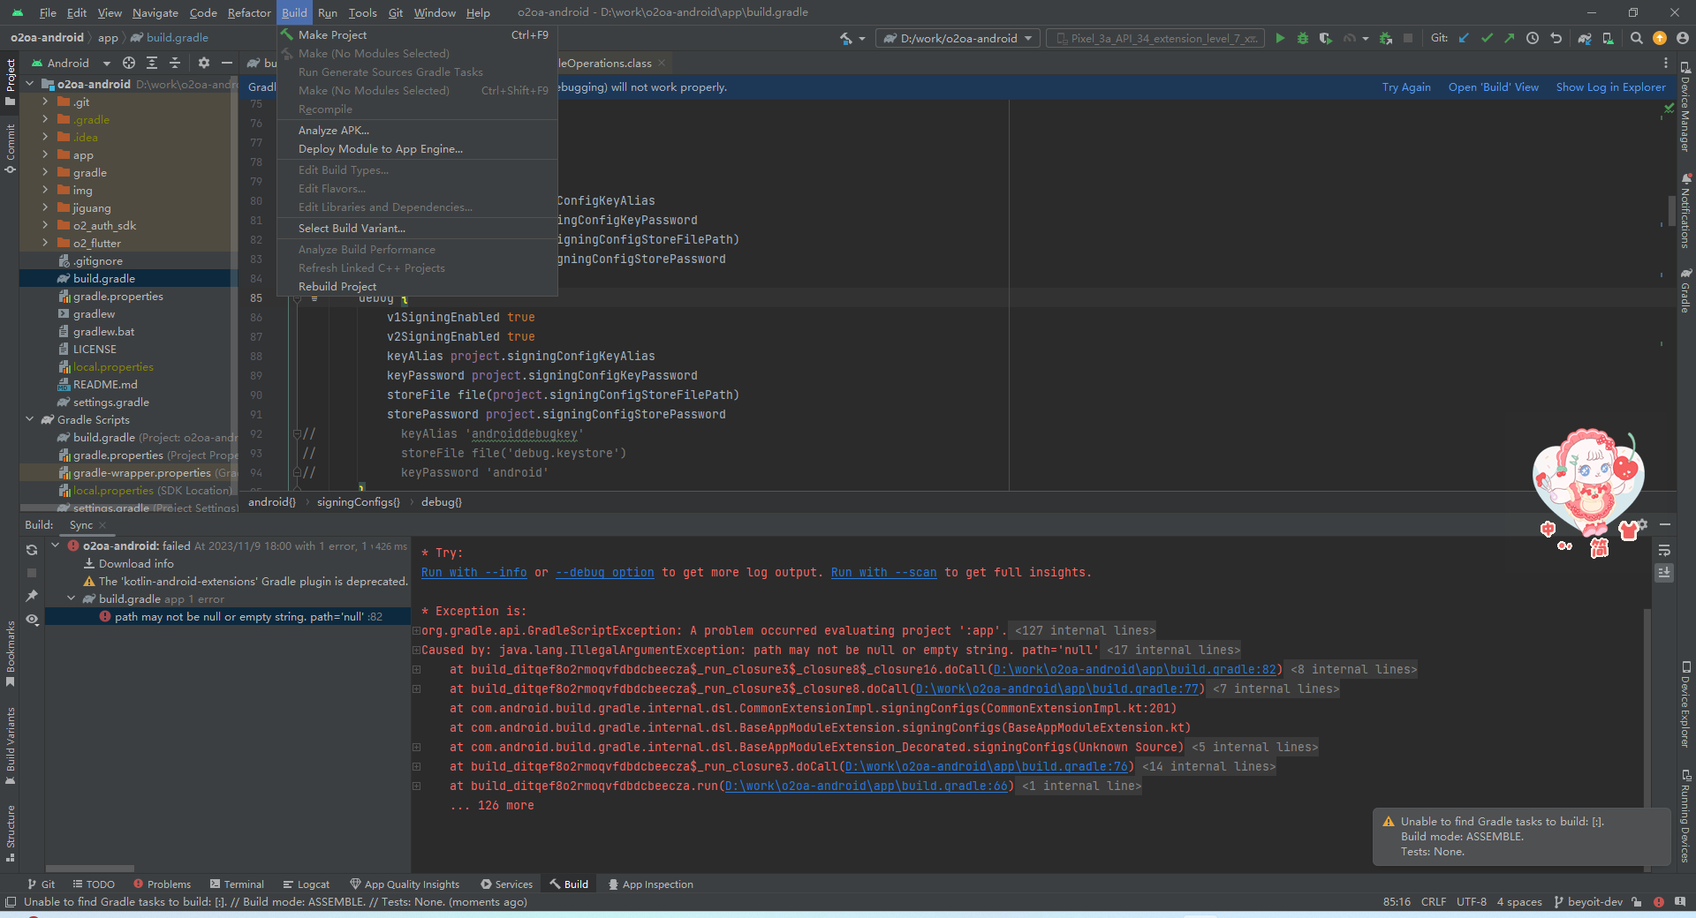Collapse the Gradle Scripts tree node

click(30, 419)
